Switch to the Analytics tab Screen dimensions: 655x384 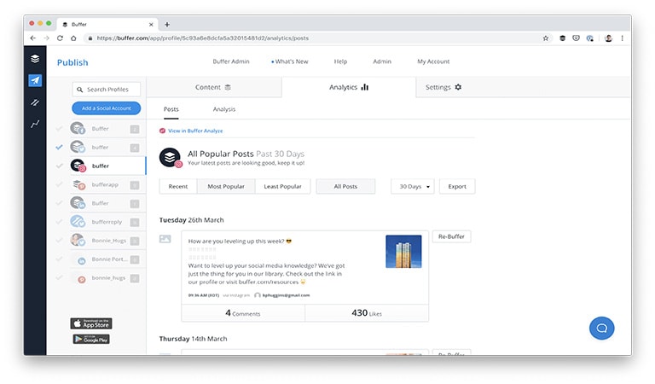[x=349, y=87]
